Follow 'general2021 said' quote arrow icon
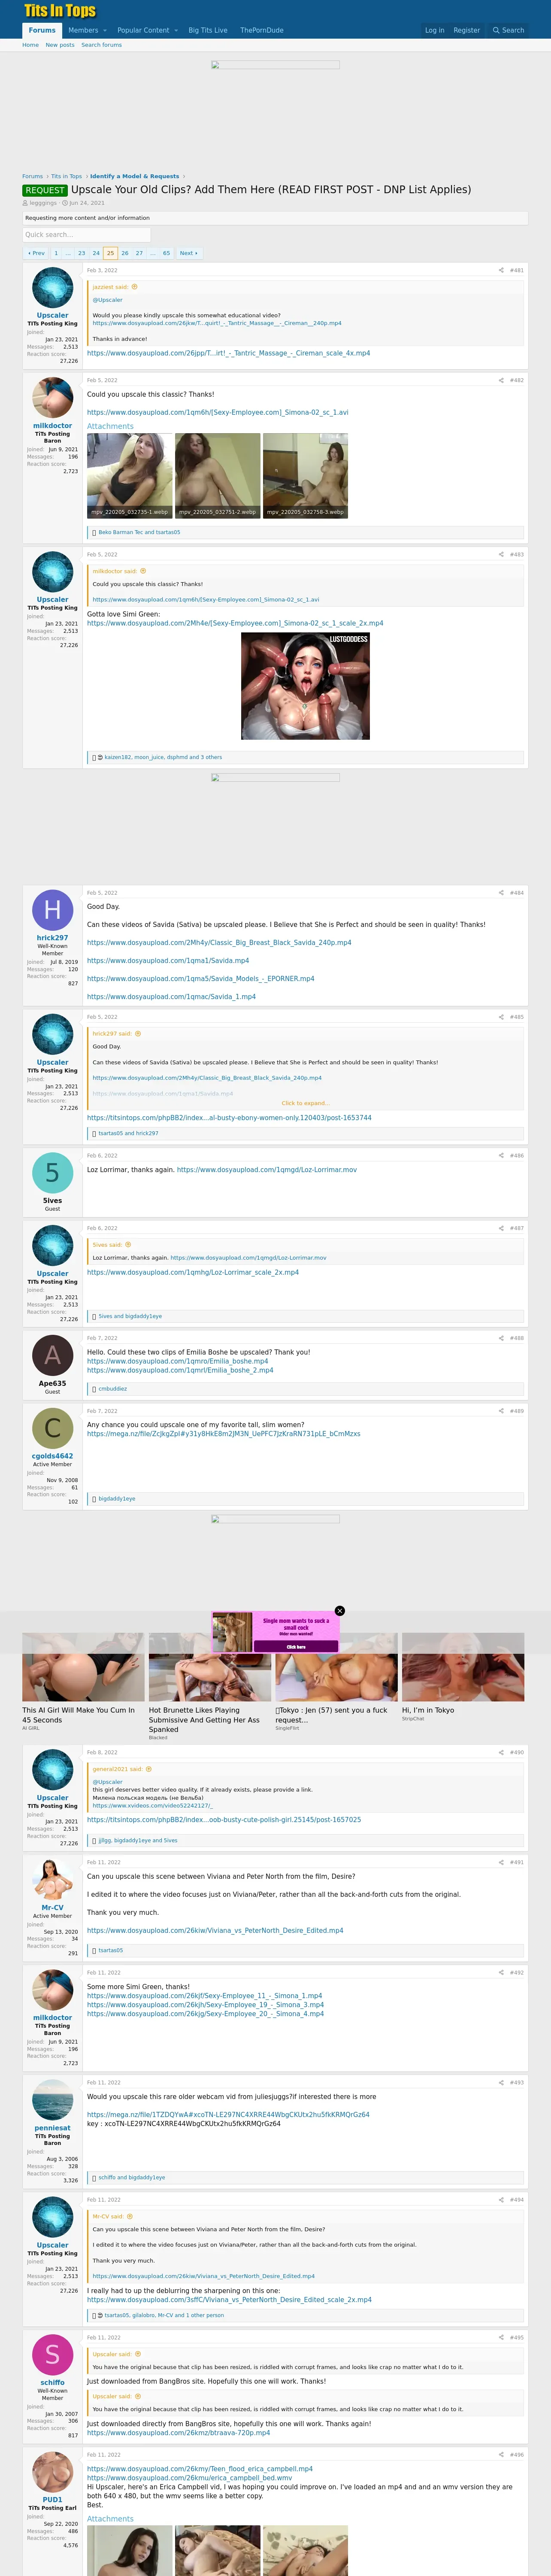Viewport: 551px width, 2576px height. point(149,1769)
